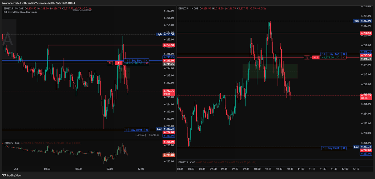Click the 10:00 time label on right chart axis
This screenshot has height=179, width=375.
pyautogui.click(x=257, y=169)
